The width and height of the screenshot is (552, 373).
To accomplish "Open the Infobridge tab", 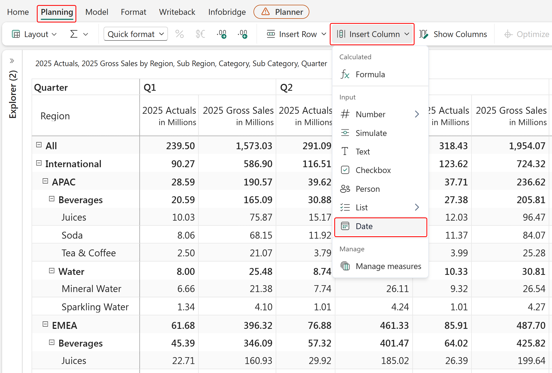I will [227, 12].
